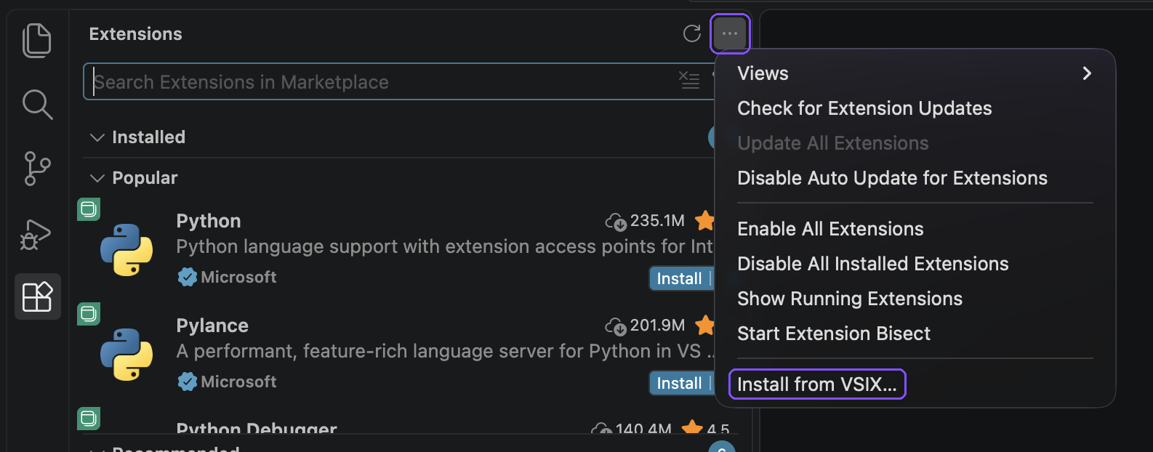Viewport: 1153px width, 452px height.
Task: Click the green badge beside Pylance extension
Action: [x=89, y=314]
